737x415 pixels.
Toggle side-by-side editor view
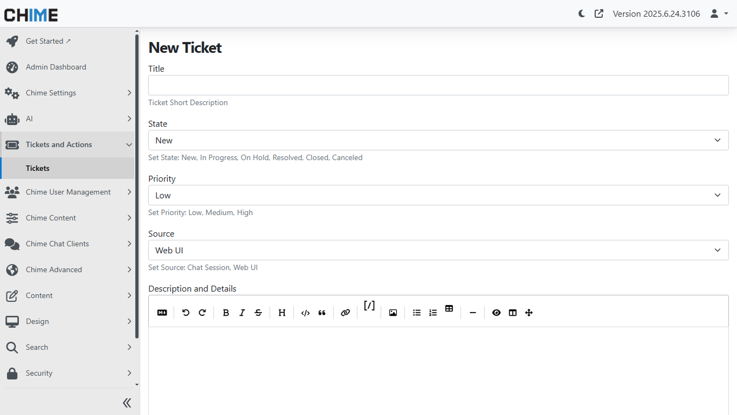(513, 313)
